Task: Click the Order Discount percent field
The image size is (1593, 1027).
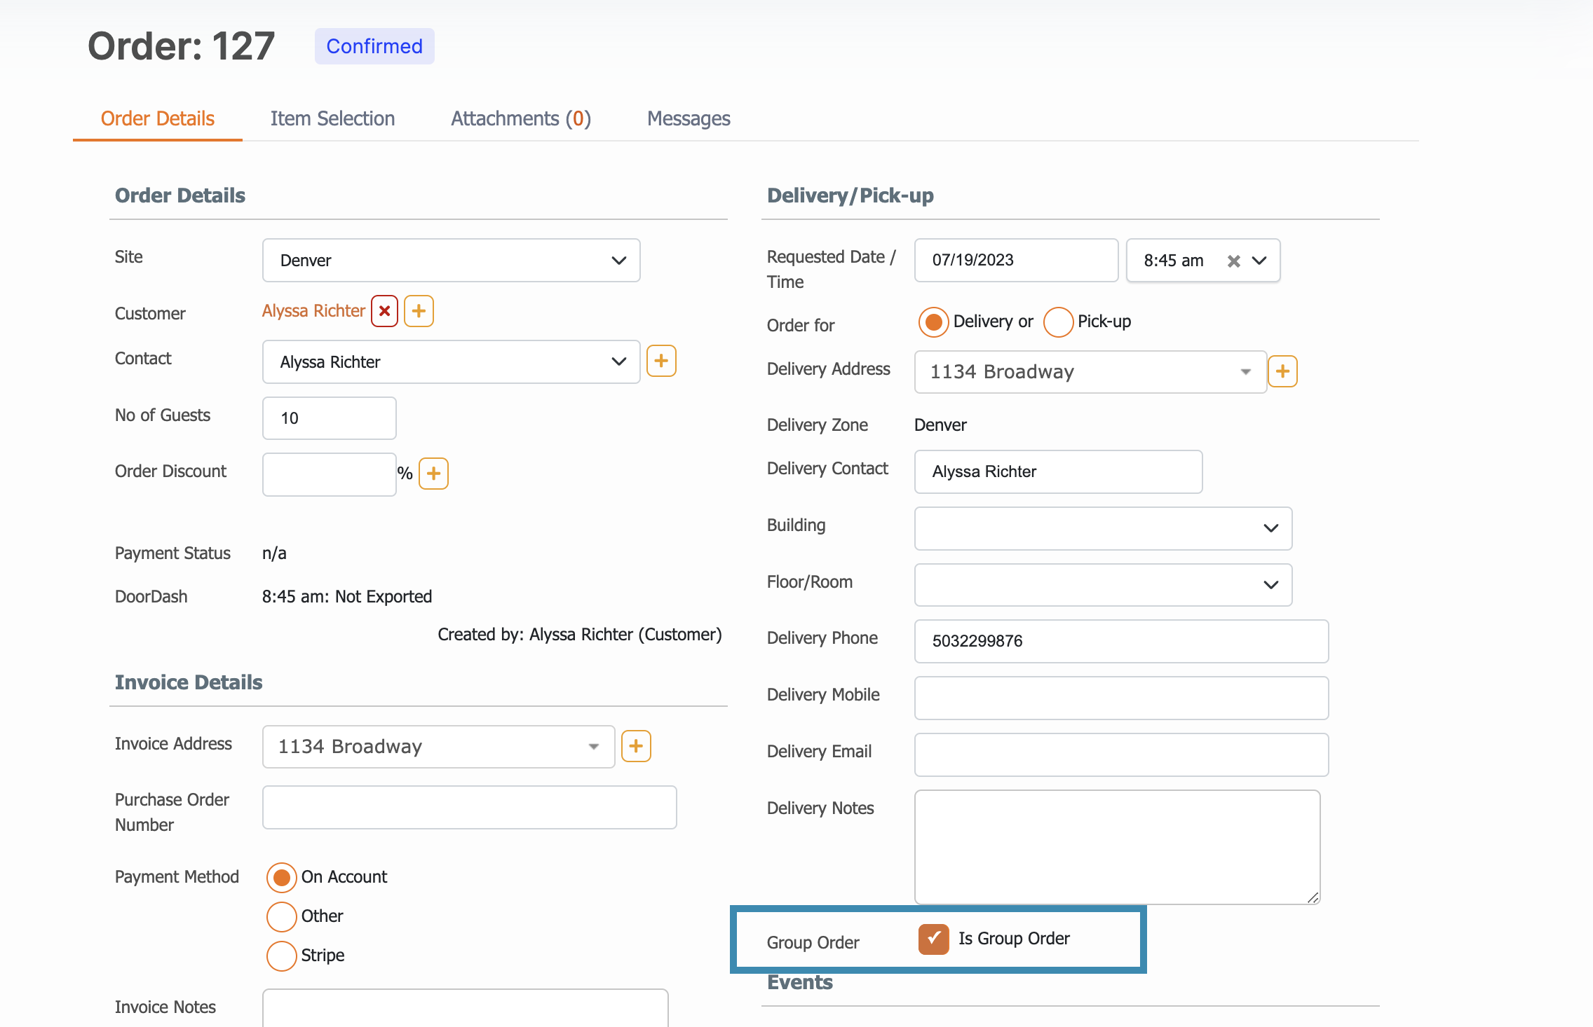Action: [x=329, y=475]
